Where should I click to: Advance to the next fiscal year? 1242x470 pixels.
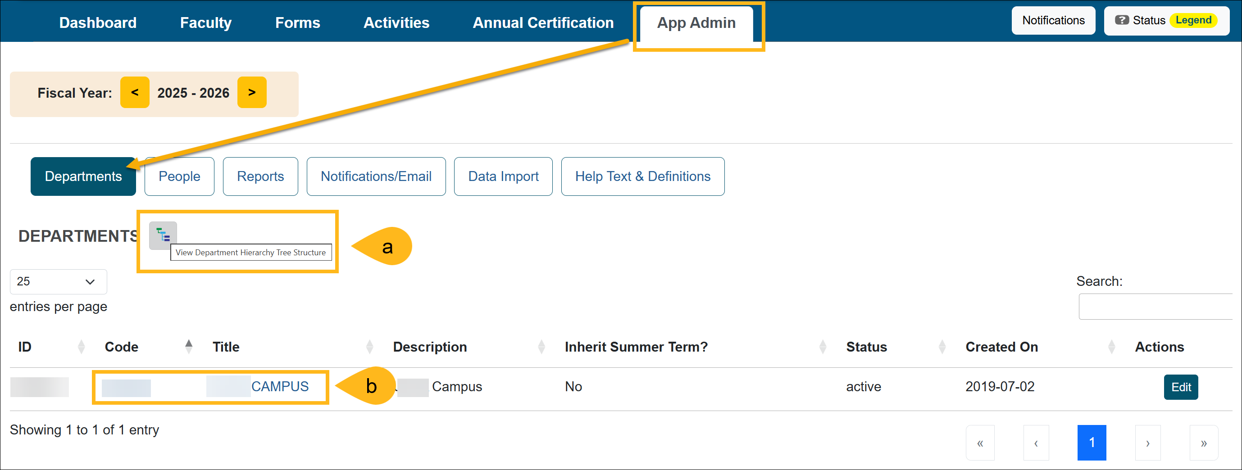(x=252, y=92)
